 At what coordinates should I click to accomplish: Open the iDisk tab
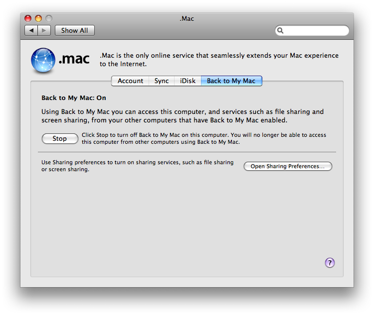click(187, 81)
